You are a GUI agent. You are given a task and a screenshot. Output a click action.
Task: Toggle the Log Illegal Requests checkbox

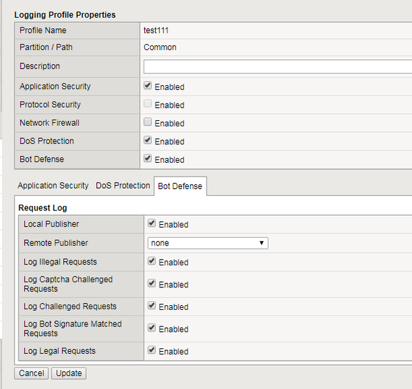(x=152, y=262)
